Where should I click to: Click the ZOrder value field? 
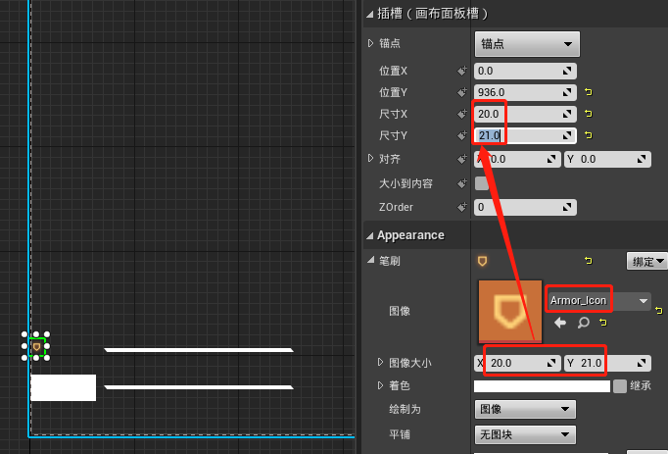coord(525,207)
